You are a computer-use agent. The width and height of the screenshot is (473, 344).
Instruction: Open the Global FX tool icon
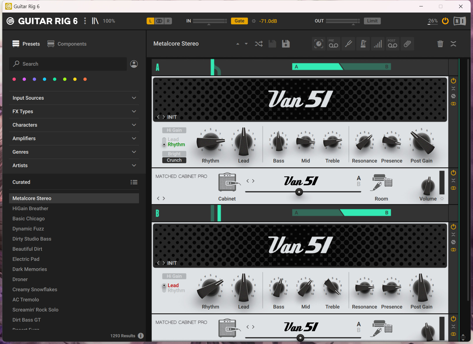[x=319, y=44]
